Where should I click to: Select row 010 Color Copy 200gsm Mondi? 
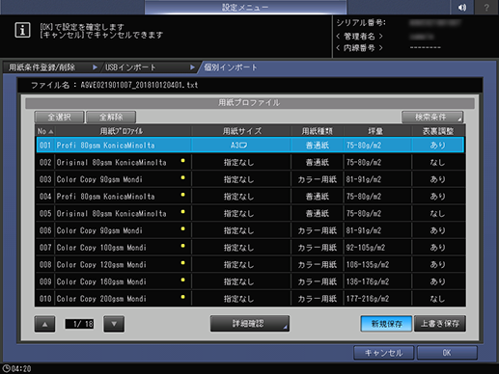point(250,299)
